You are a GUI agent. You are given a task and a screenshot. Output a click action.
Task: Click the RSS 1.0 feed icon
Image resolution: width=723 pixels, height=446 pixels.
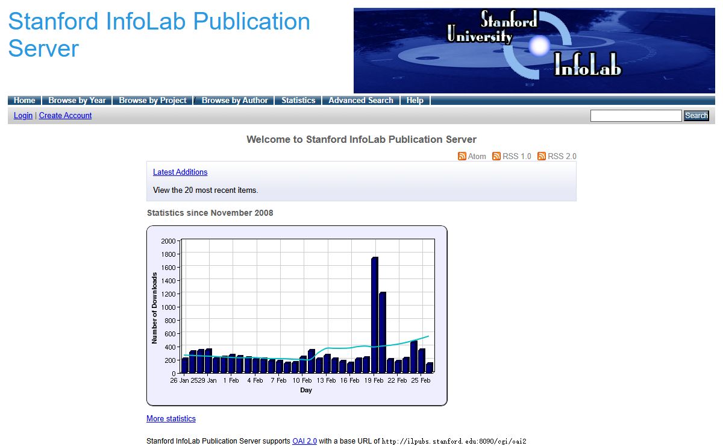pyautogui.click(x=496, y=156)
